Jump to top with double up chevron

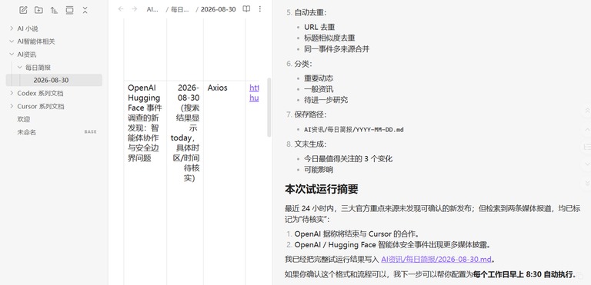pyautogui.click(x=587, y=111)
